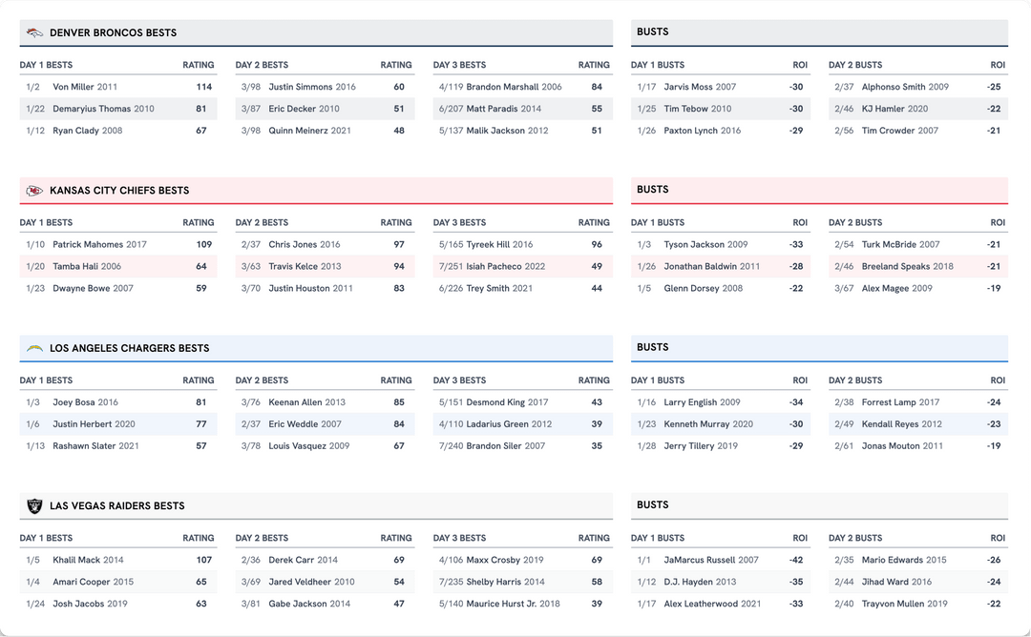Click Rating column header above Von Miller

pyautogui.click(x=199, y=66)
